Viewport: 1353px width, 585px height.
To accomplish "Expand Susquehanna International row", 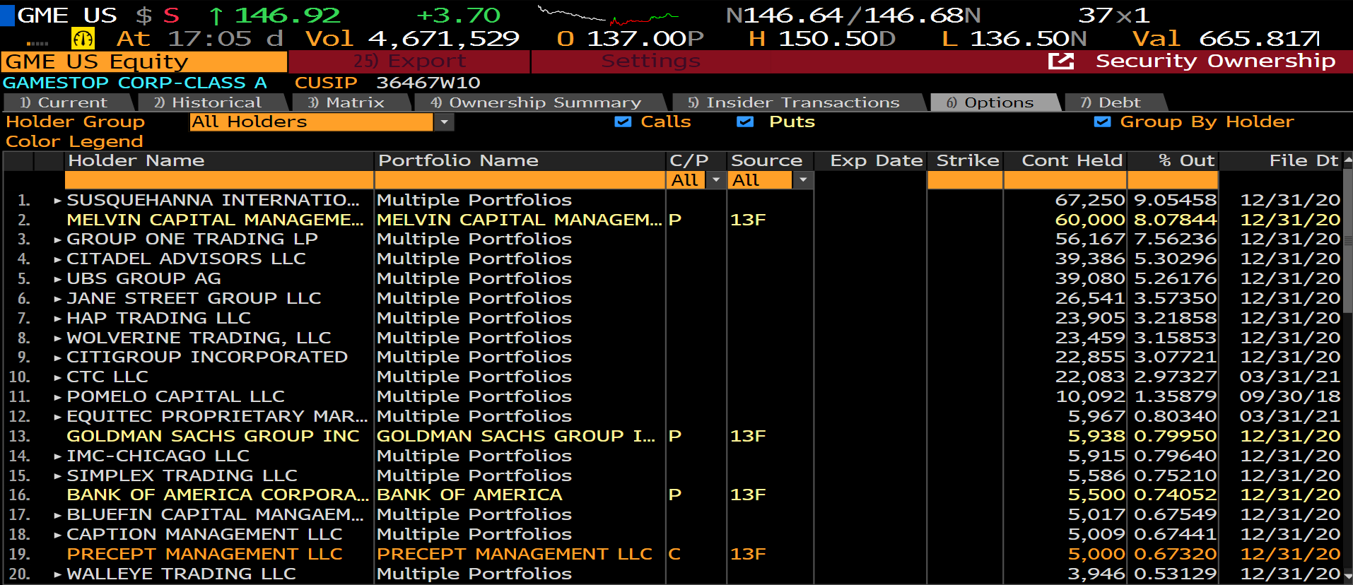I will [58, 201].
